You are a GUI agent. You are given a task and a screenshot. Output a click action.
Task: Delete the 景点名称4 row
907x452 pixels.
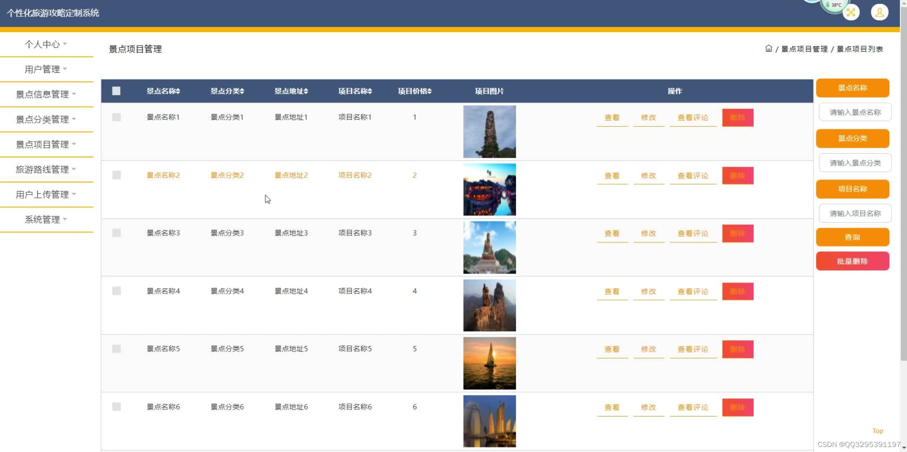pos(738,291)
